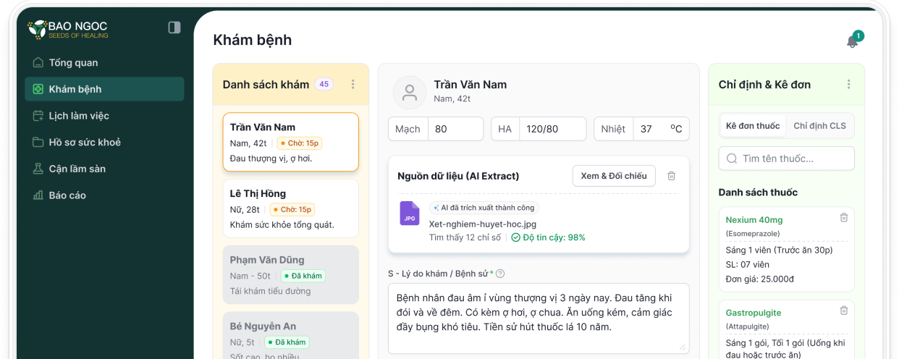Click the Độ tin cậy: 98% text

(x=554, y=237)
